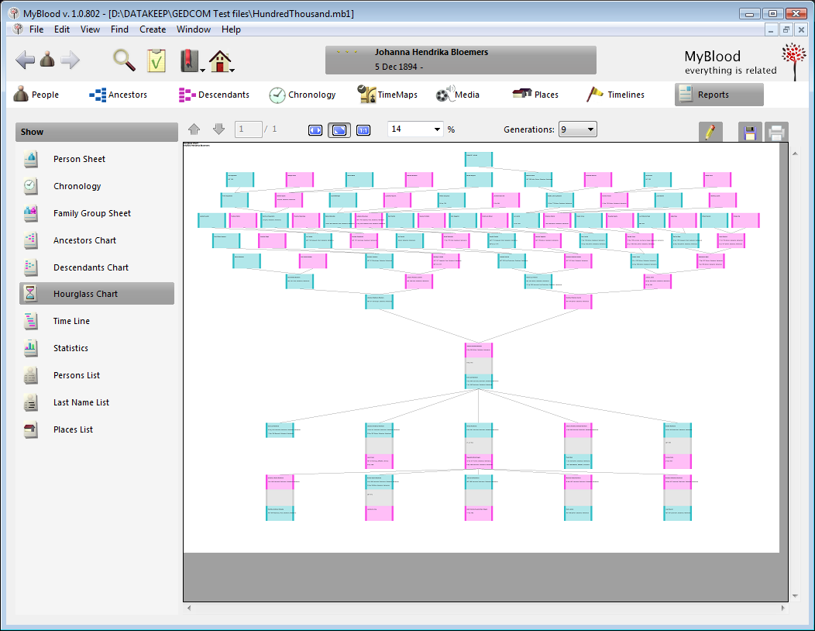Select Person Sheet report
This screenshot has height=631, width=815.
coord(97,159)
